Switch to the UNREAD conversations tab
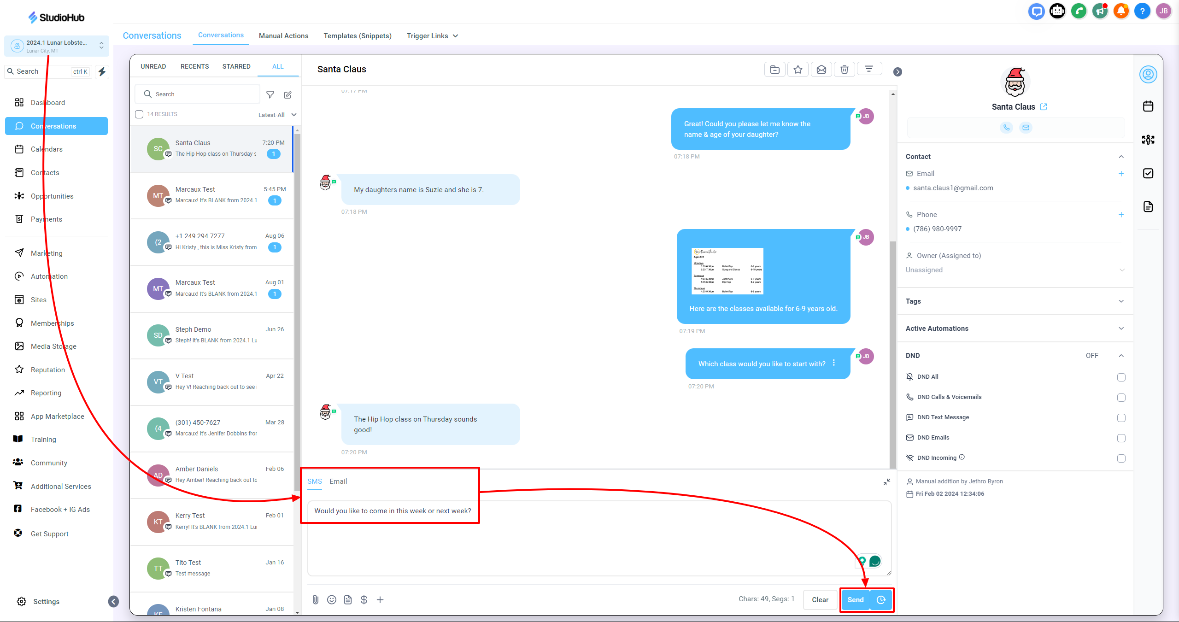 [153, 66]
